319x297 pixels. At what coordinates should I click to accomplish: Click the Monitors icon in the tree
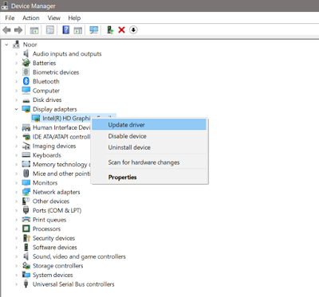point(26,182)
